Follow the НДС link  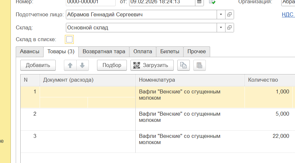pyautogui.click(x=287, y=15)
